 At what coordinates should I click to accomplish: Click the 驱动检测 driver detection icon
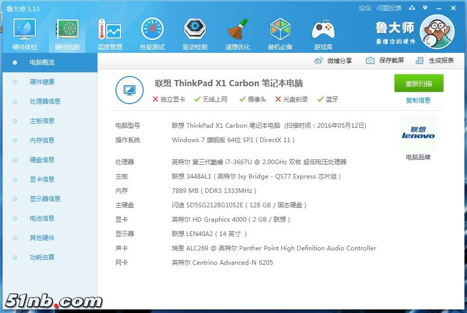pyautogui.click(x=195, y=31)
